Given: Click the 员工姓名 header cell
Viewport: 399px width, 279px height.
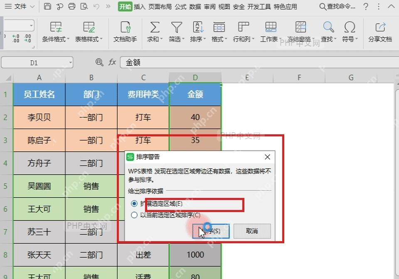Looking at the screenshot, I should pos(39,94).
